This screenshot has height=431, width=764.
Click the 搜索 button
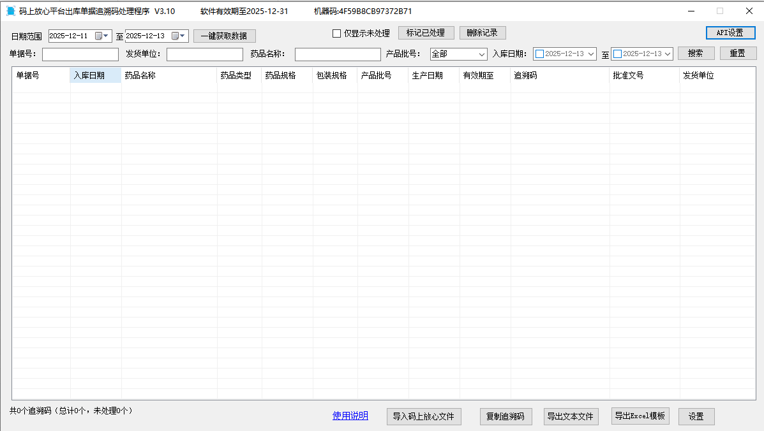[x=696, y=54]
